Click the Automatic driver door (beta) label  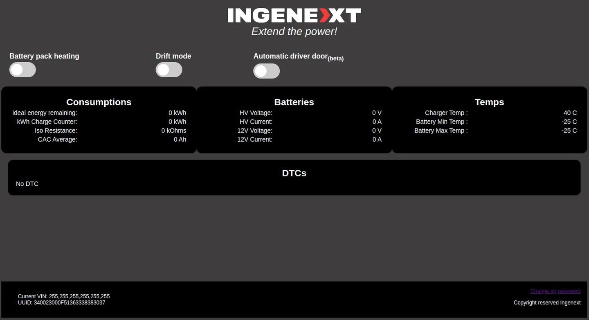(299, 57)
